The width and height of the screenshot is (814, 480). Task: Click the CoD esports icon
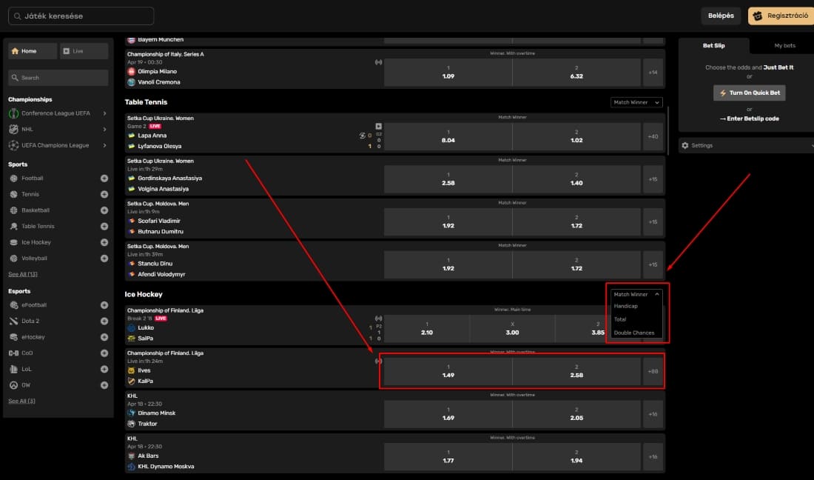[14, 353]
